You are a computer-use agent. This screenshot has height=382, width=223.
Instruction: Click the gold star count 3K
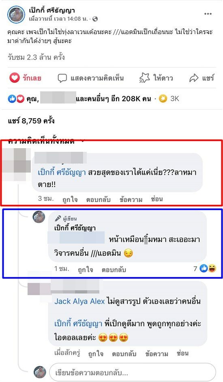[169, 99]
